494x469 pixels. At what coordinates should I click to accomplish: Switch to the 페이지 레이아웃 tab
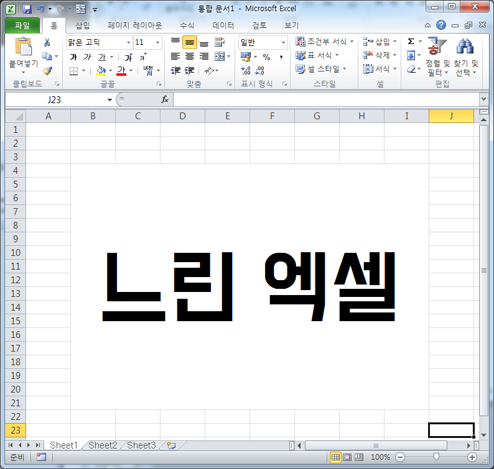134,25
